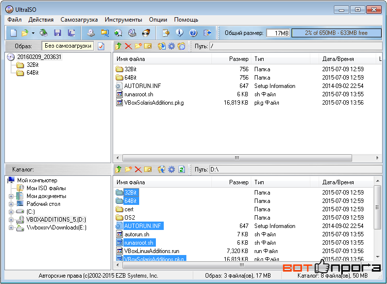387x284 pixels.
Task: Click the Help question mark icon
Action: click(193, 33)
